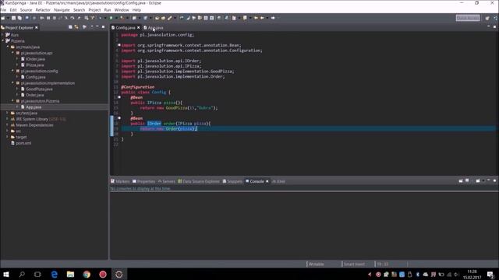The width and height of the screenshot is (499, 280).
Task: Click the @Configuration annotation in the editor
Action: (x=137, y=87)
